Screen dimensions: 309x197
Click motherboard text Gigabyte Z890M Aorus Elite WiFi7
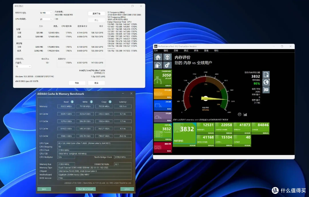point(74,174)
